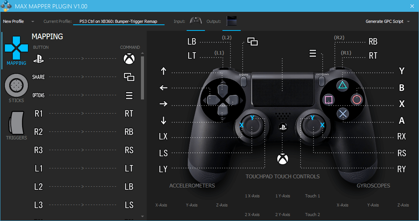Select the R3 row button label

coord(38,150)
